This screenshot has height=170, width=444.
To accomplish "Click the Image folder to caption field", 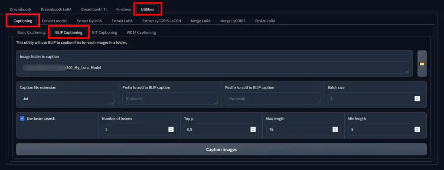I will coord(214,68).
